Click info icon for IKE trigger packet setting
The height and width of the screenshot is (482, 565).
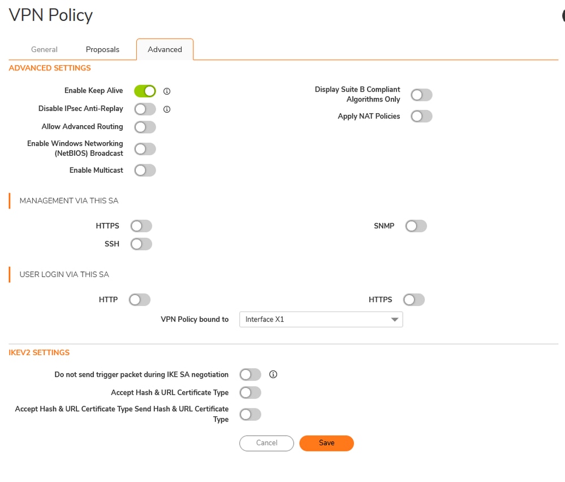pos(273,374)
